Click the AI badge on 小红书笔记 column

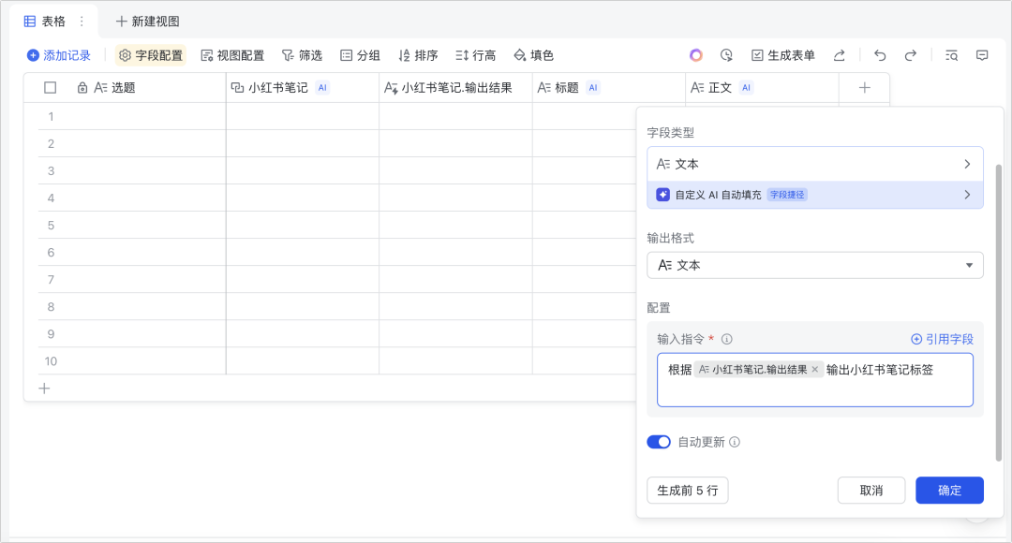click(x=322, y=88)
